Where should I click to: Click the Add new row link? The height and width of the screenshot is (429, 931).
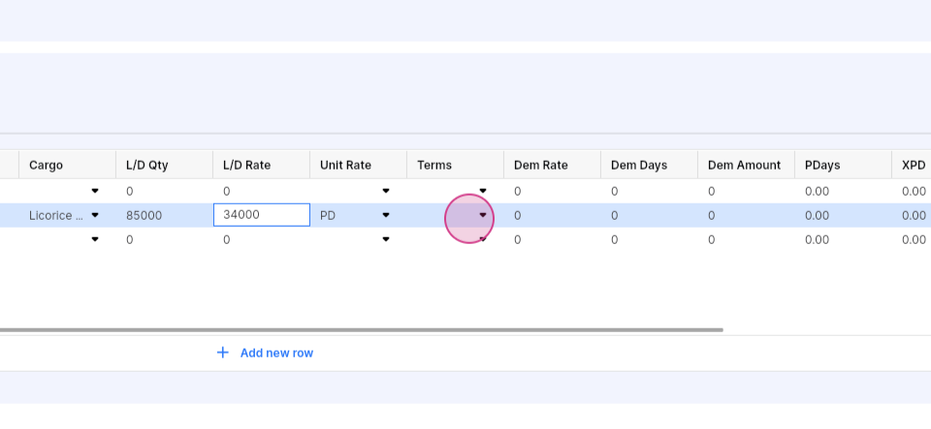point(276,353)
